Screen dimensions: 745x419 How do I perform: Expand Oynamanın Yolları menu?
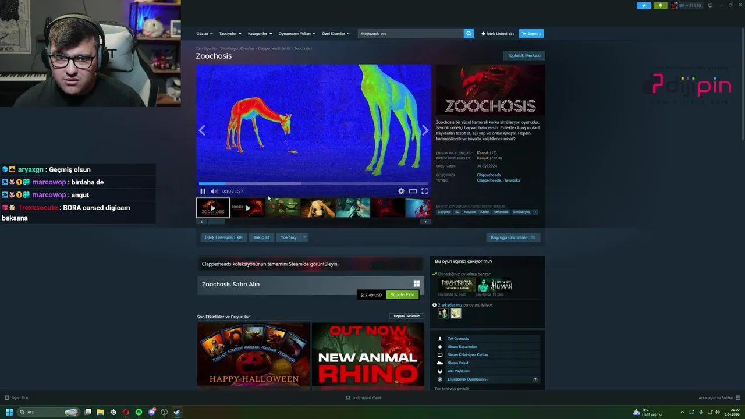[x=297, y=33]
